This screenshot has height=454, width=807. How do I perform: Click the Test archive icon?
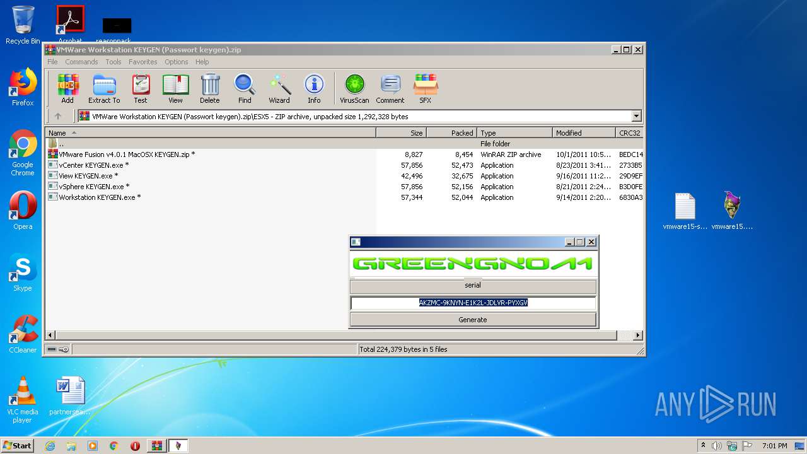(141, 88)
